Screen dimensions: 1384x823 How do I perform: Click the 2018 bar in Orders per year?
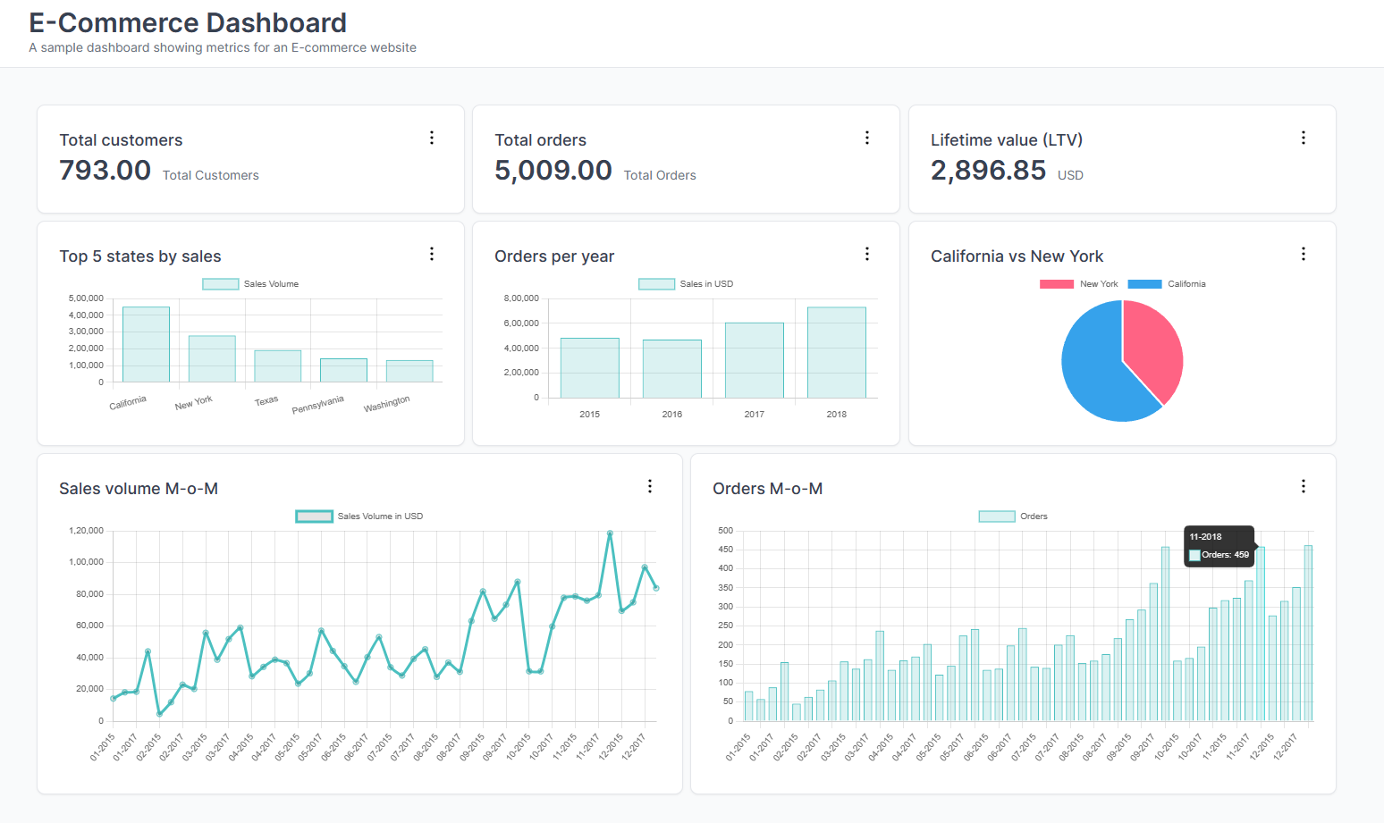pyautogui.click(x=836, y=353)
